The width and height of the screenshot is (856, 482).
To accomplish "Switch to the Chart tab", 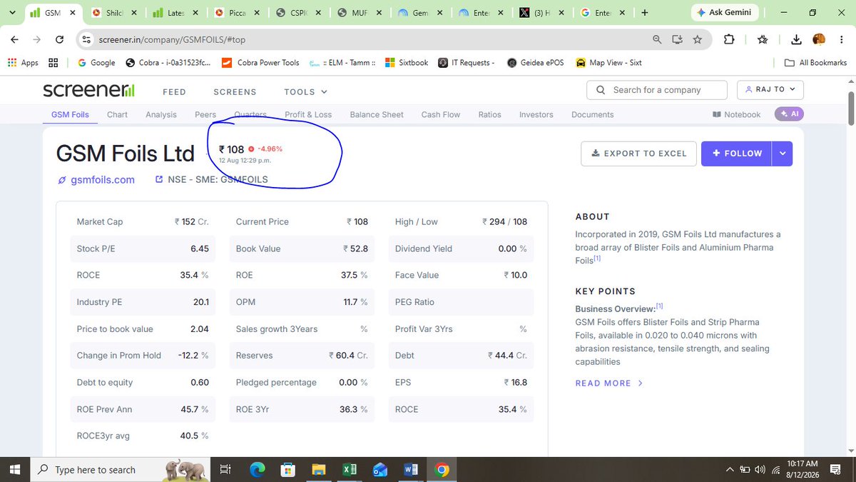I will [117, 114].
